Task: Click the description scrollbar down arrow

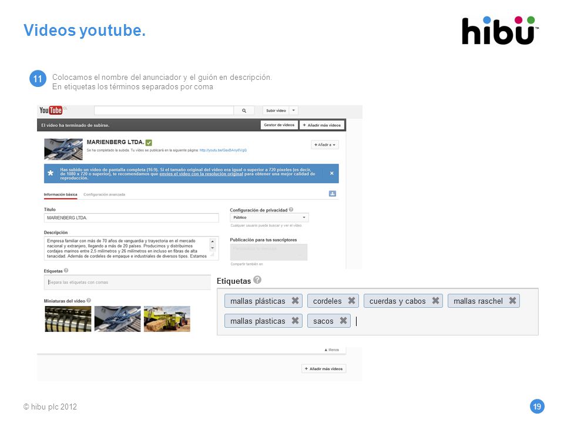Action: coord(213,248)
